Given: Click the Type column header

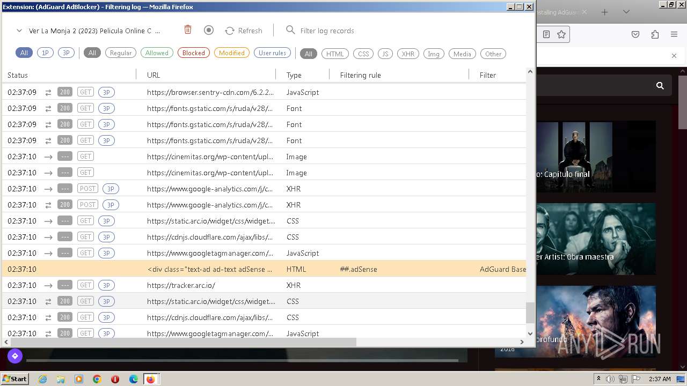Looking at the screenshot, I should coord(294,75).
